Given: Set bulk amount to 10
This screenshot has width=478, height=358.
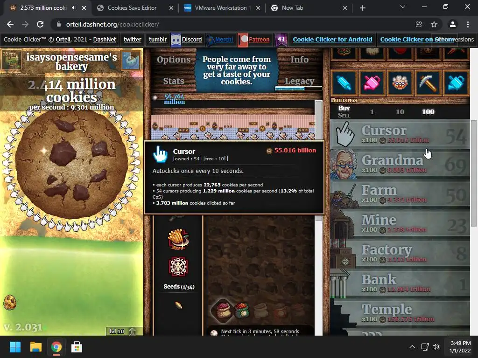Looking at the screenshot, I should [x=400, y=112].
